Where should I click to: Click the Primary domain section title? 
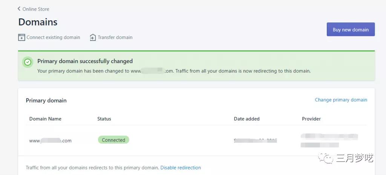point(46,100)
